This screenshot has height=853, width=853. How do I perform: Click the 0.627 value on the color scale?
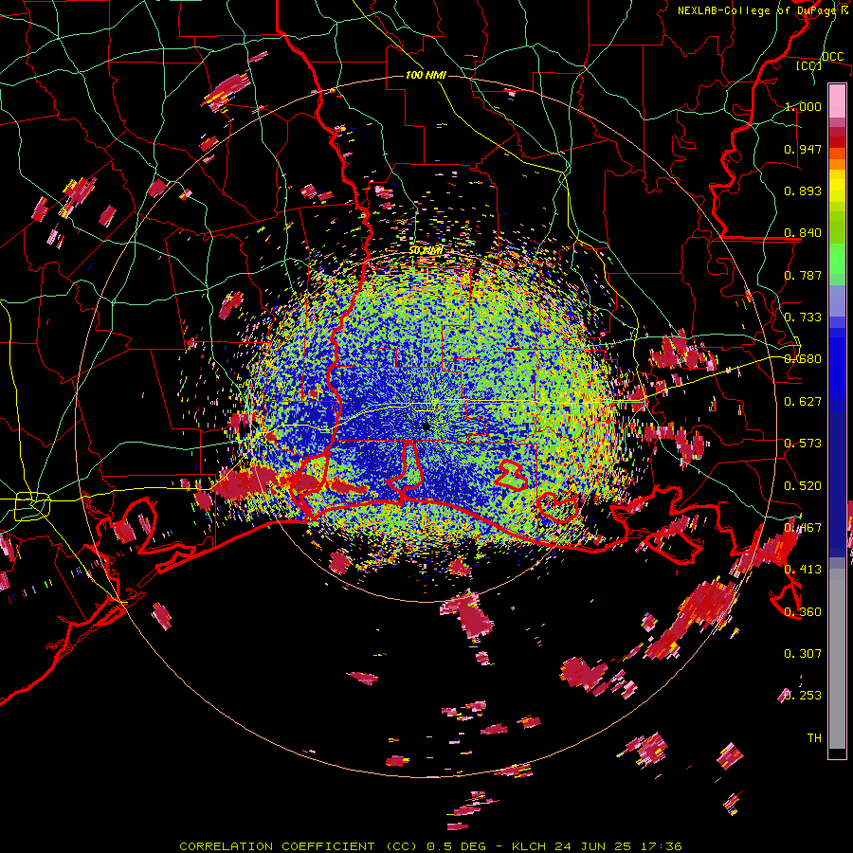(x=803, y=402)
